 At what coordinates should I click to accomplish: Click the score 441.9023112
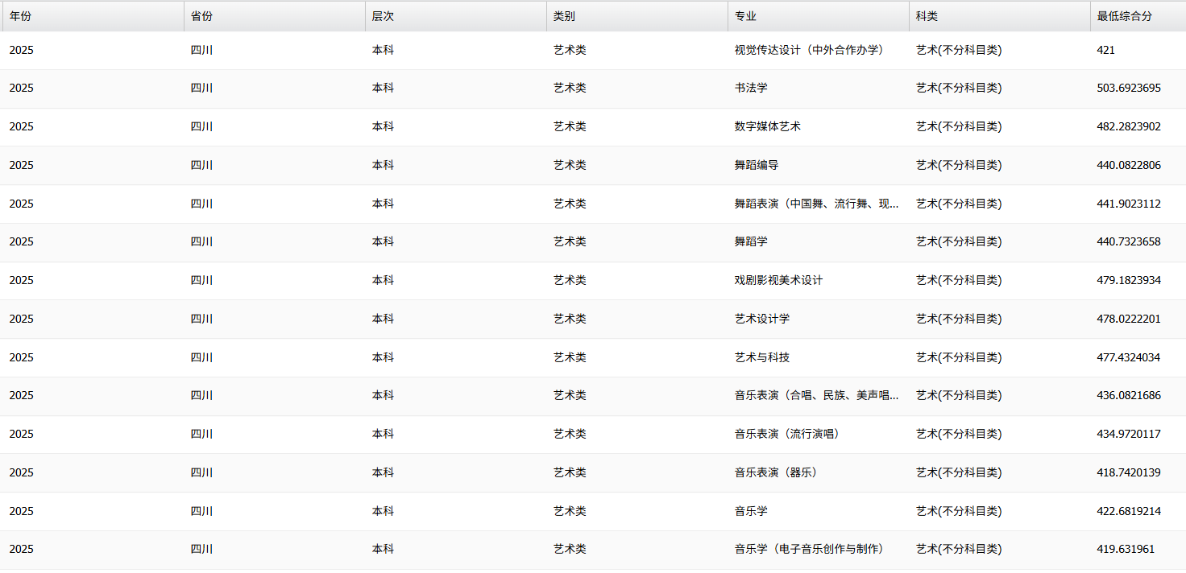pyautogui.click(x=1129, y=204)
